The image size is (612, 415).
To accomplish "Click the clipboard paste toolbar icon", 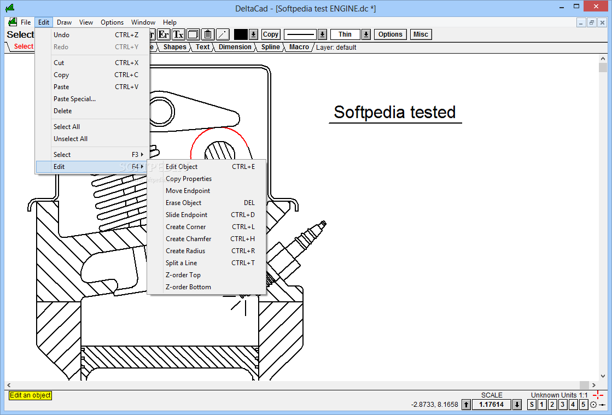I will point(208,34).
